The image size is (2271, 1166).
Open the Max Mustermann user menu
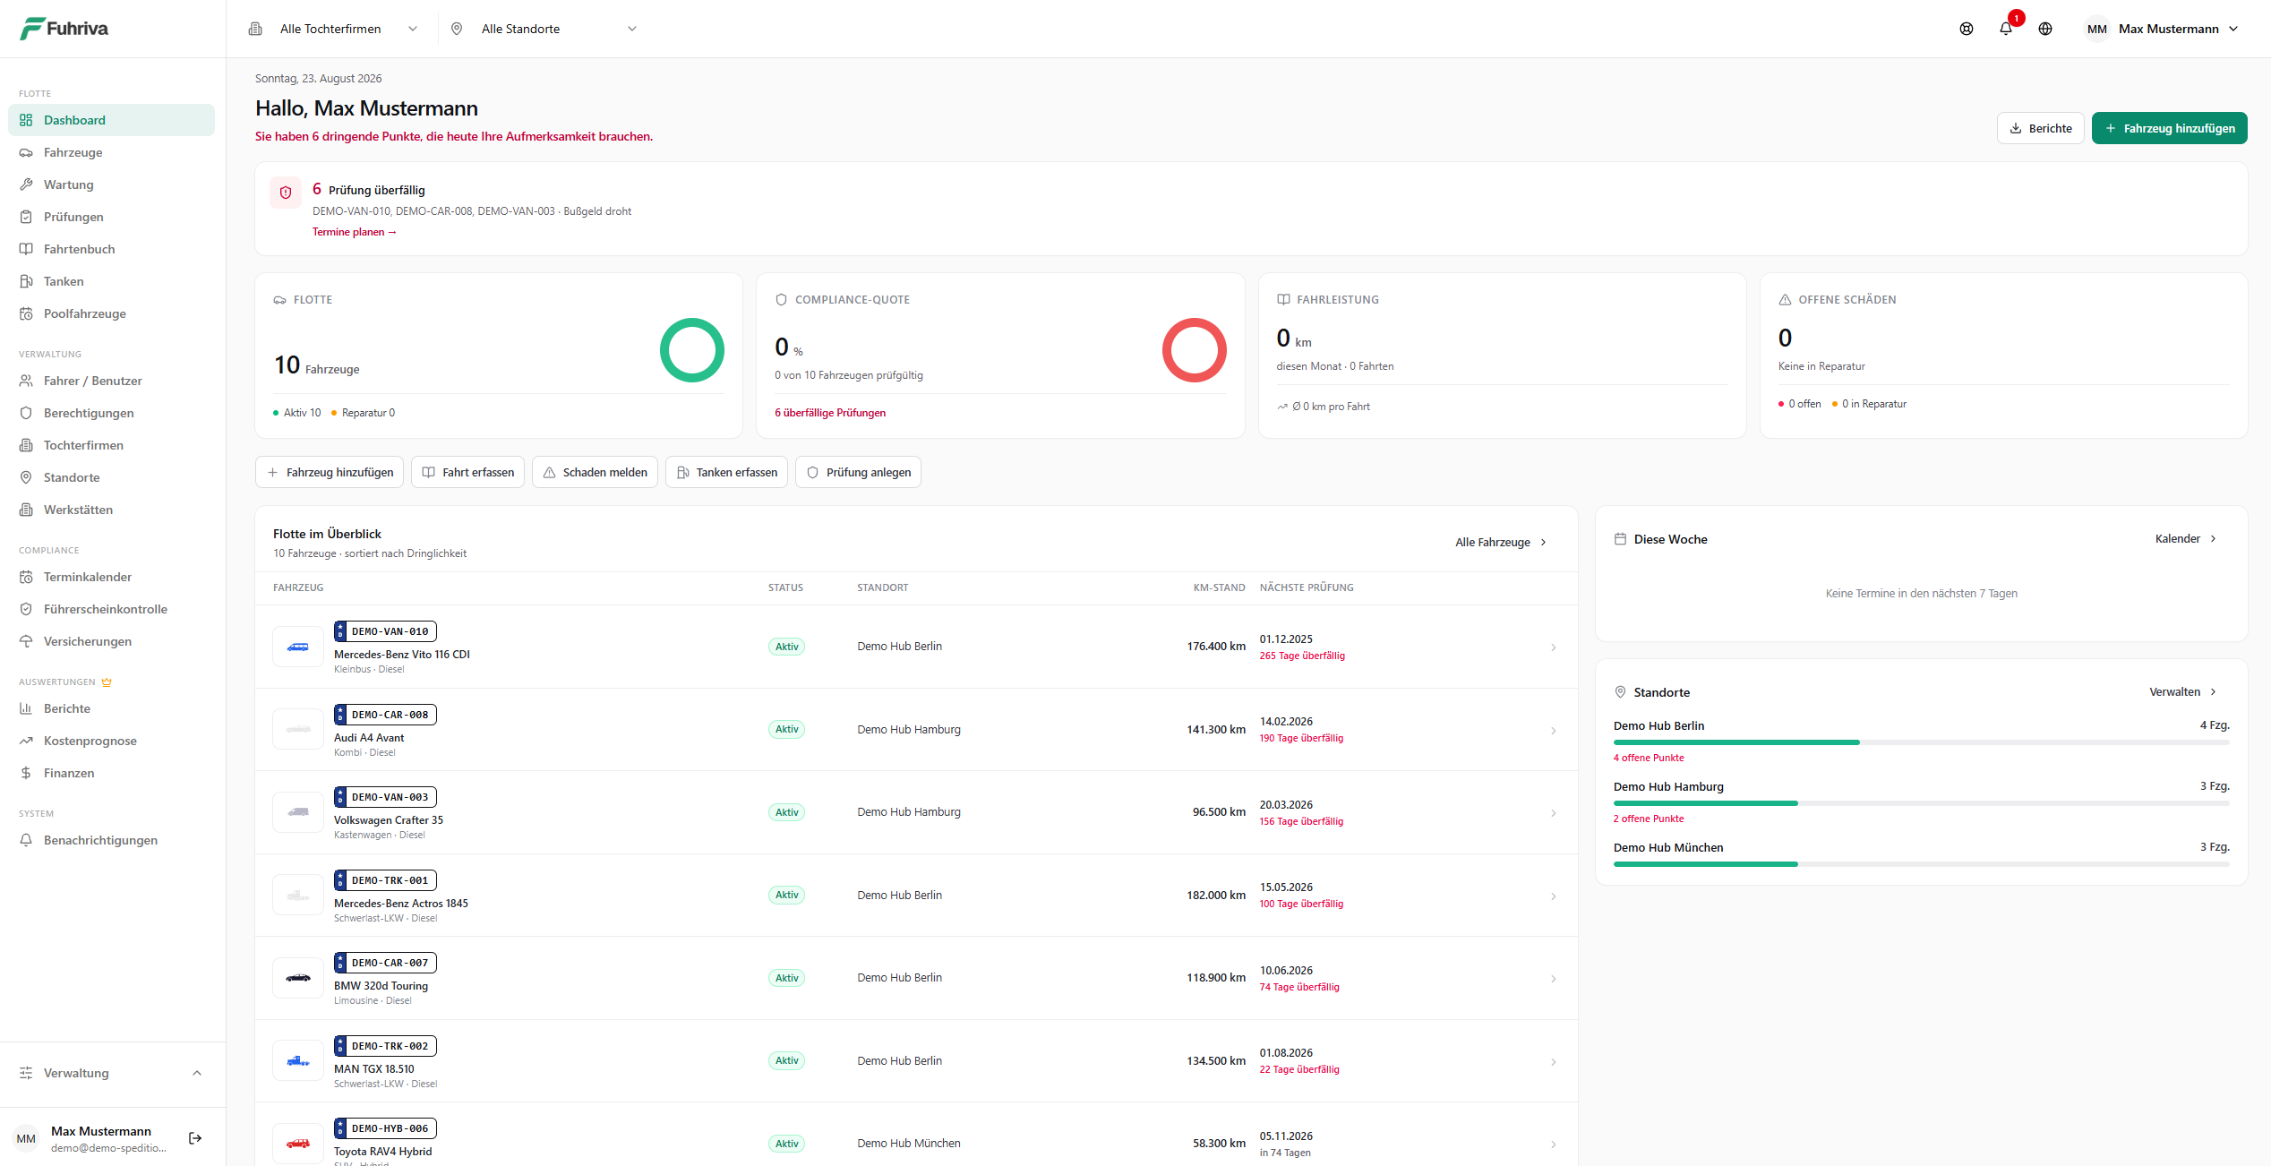click(x=2161, y=29)
